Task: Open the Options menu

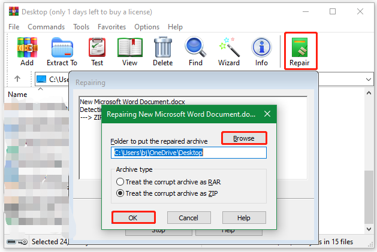Action: coord(147,27)
